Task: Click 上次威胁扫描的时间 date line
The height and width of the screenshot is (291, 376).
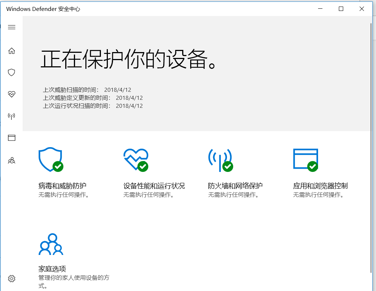Action: coord(87,90)
